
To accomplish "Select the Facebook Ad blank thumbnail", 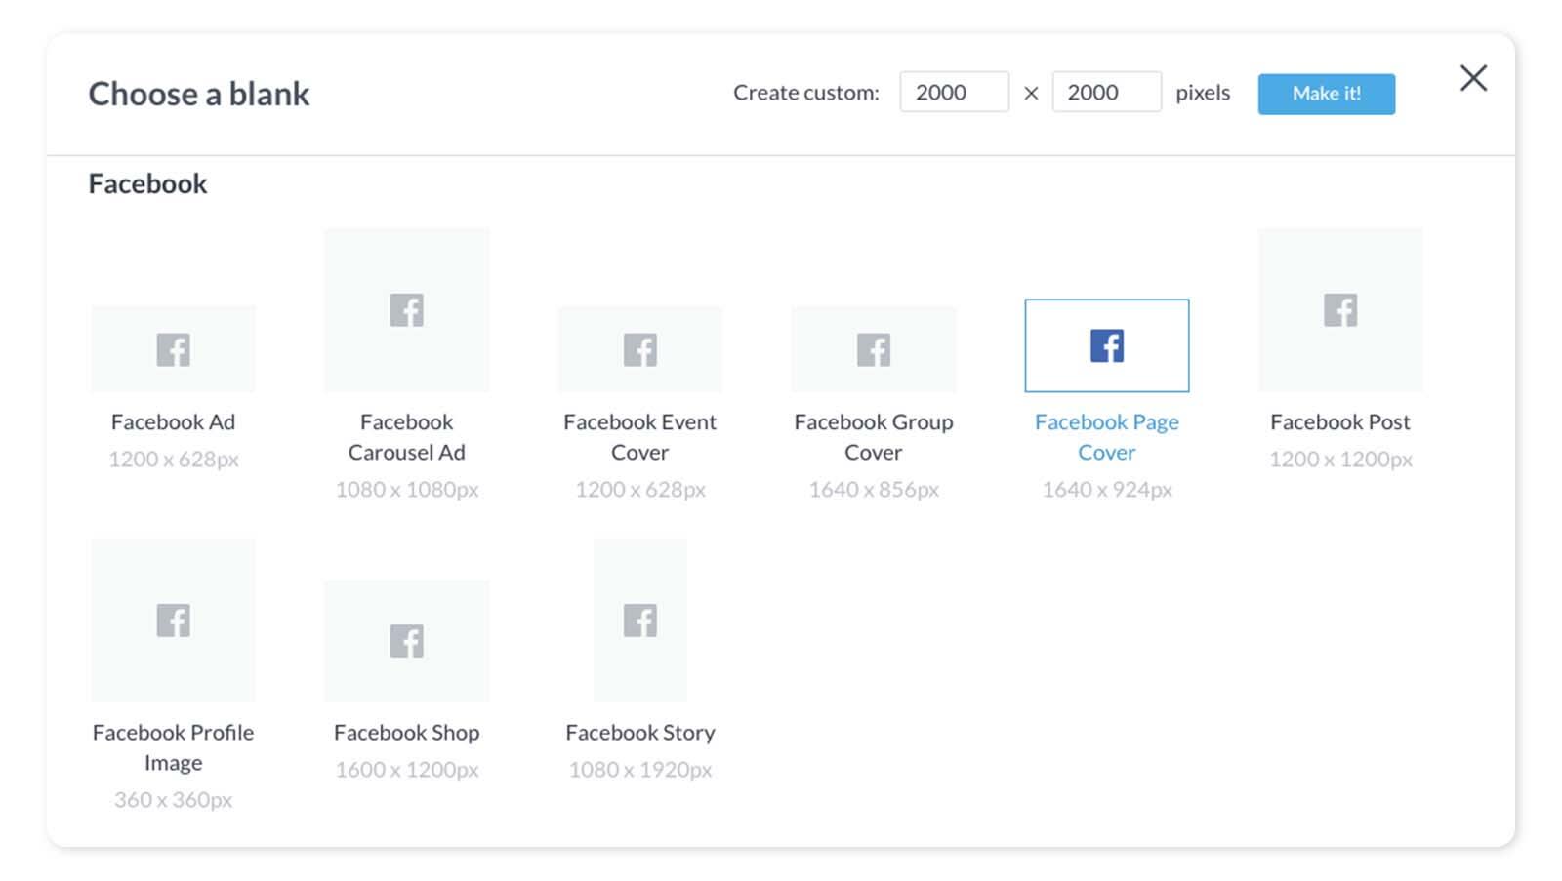I will click(x=173, y=349).
